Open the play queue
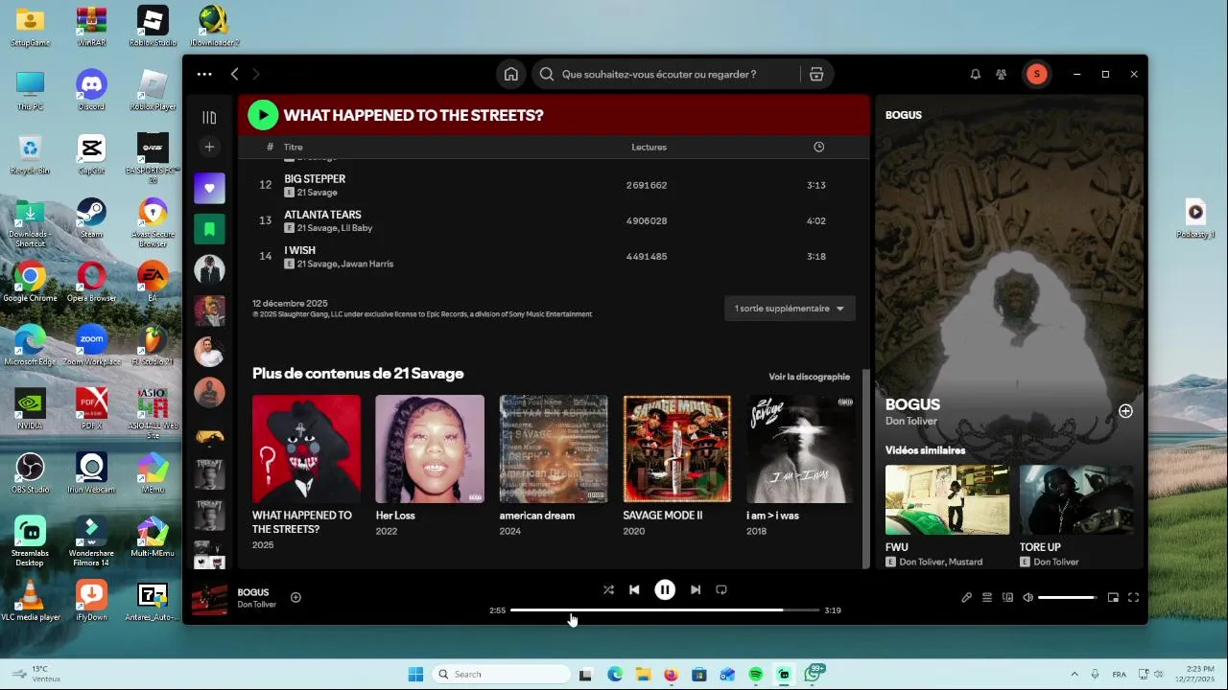1228x690 pixels. click(x=987, y=597)
